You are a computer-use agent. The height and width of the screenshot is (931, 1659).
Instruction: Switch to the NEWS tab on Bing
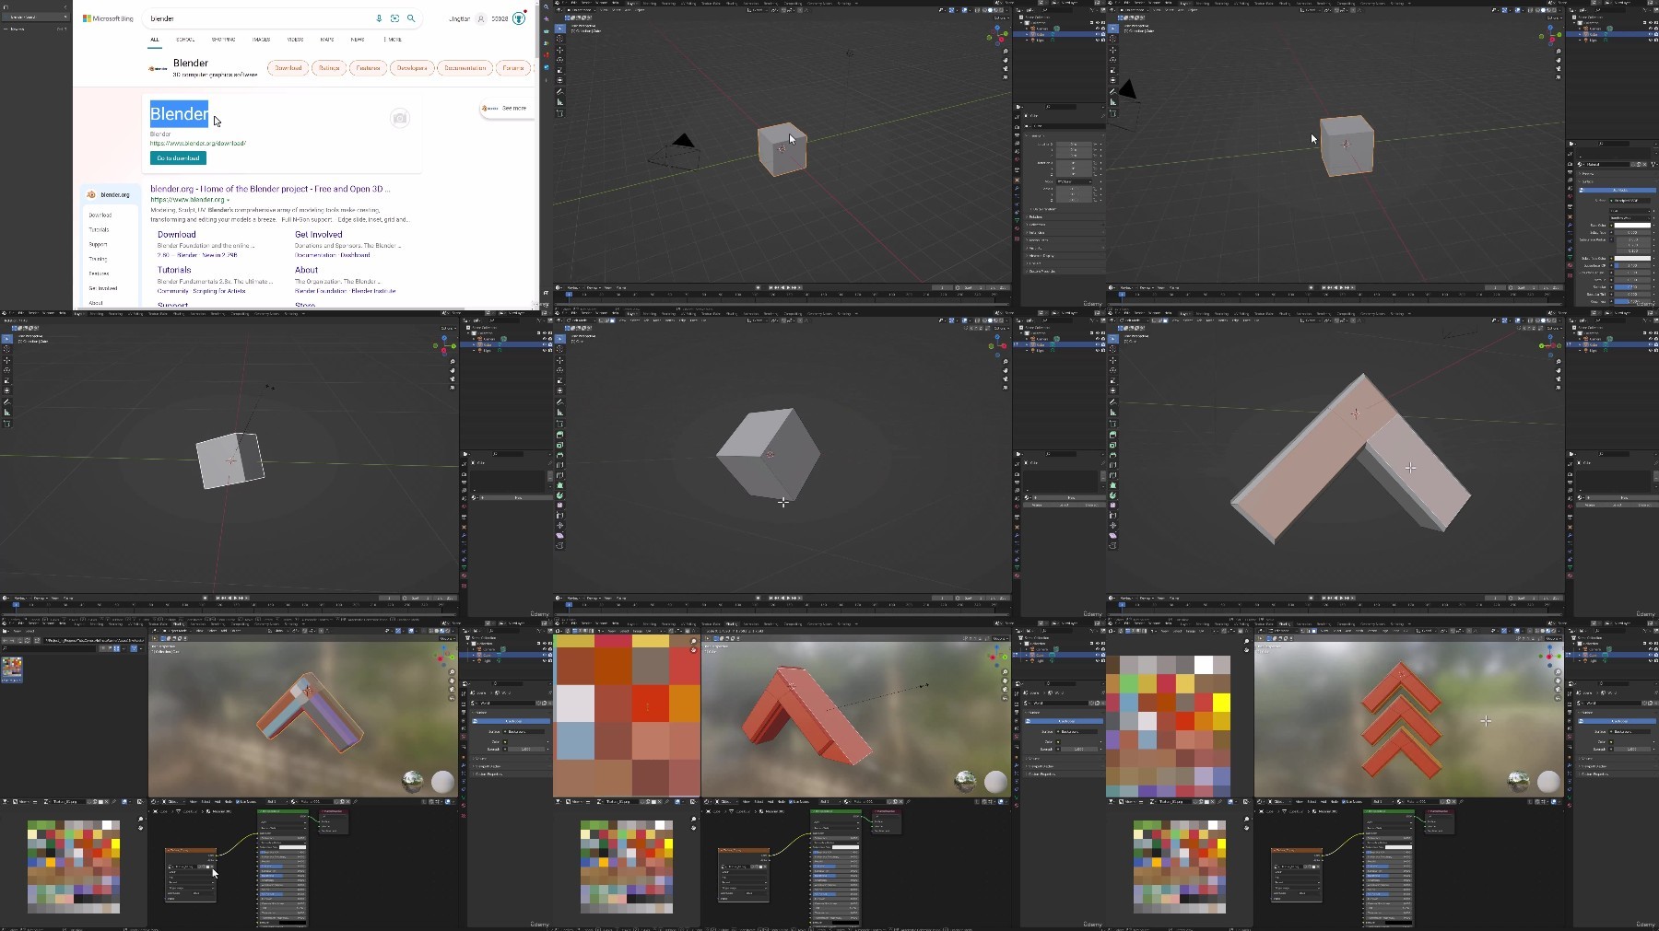[358, 40]
